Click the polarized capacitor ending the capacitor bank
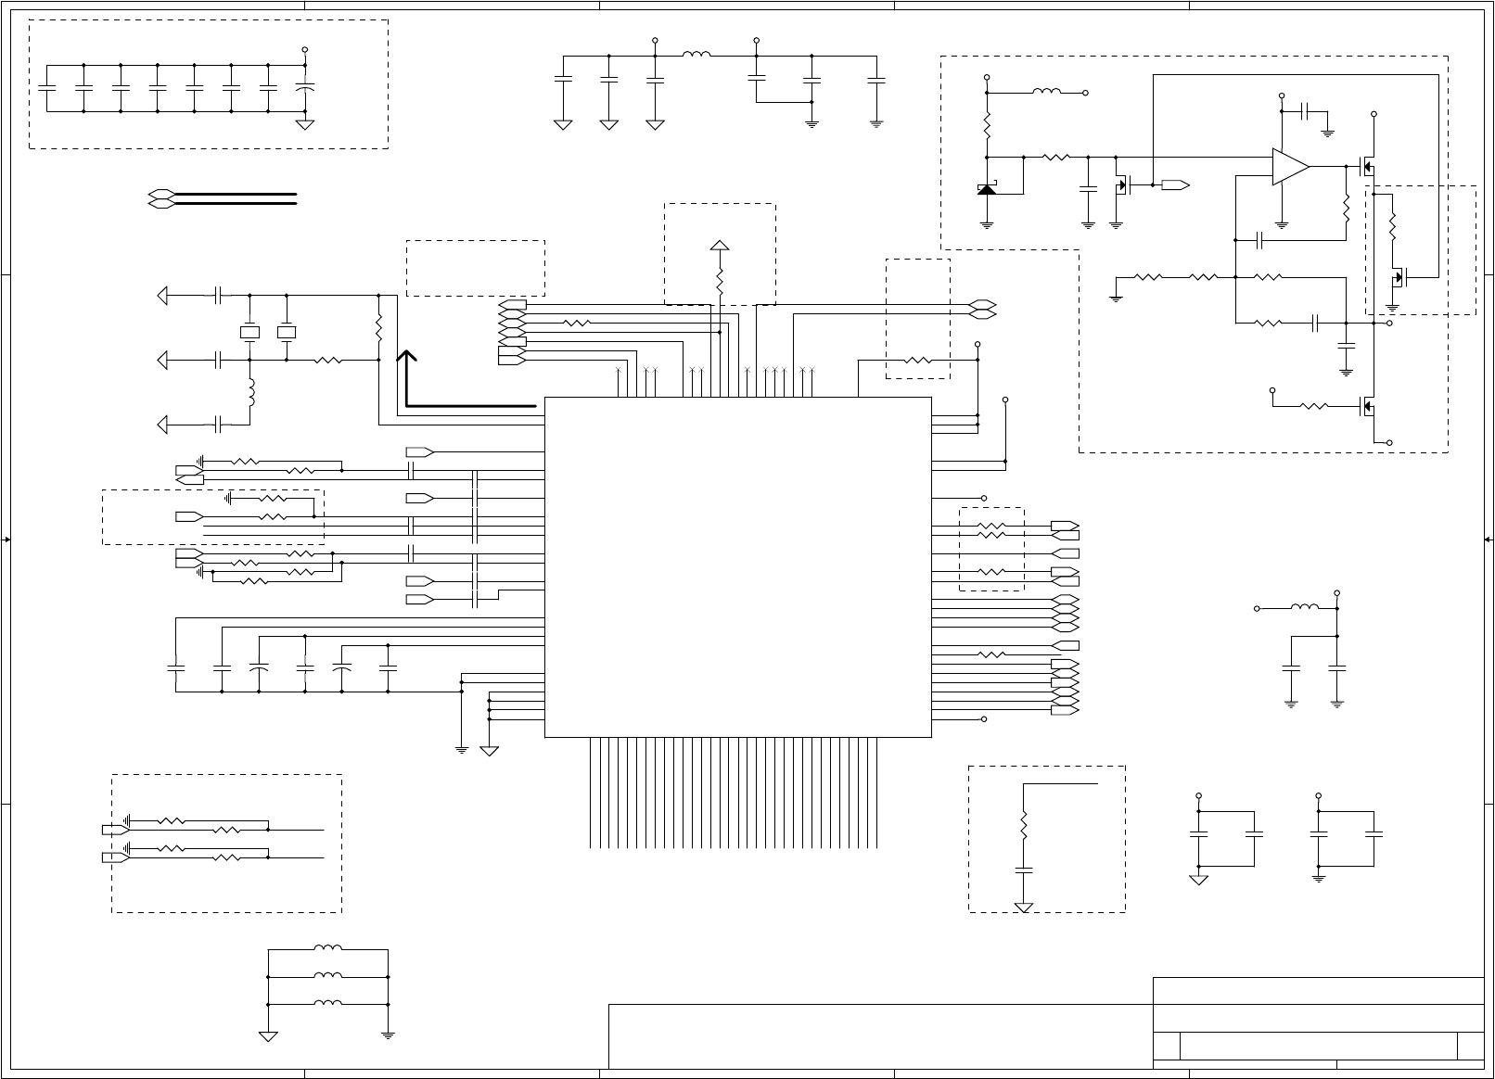The height and width of the screenshot is (1079, 1495). click(305, 87)
